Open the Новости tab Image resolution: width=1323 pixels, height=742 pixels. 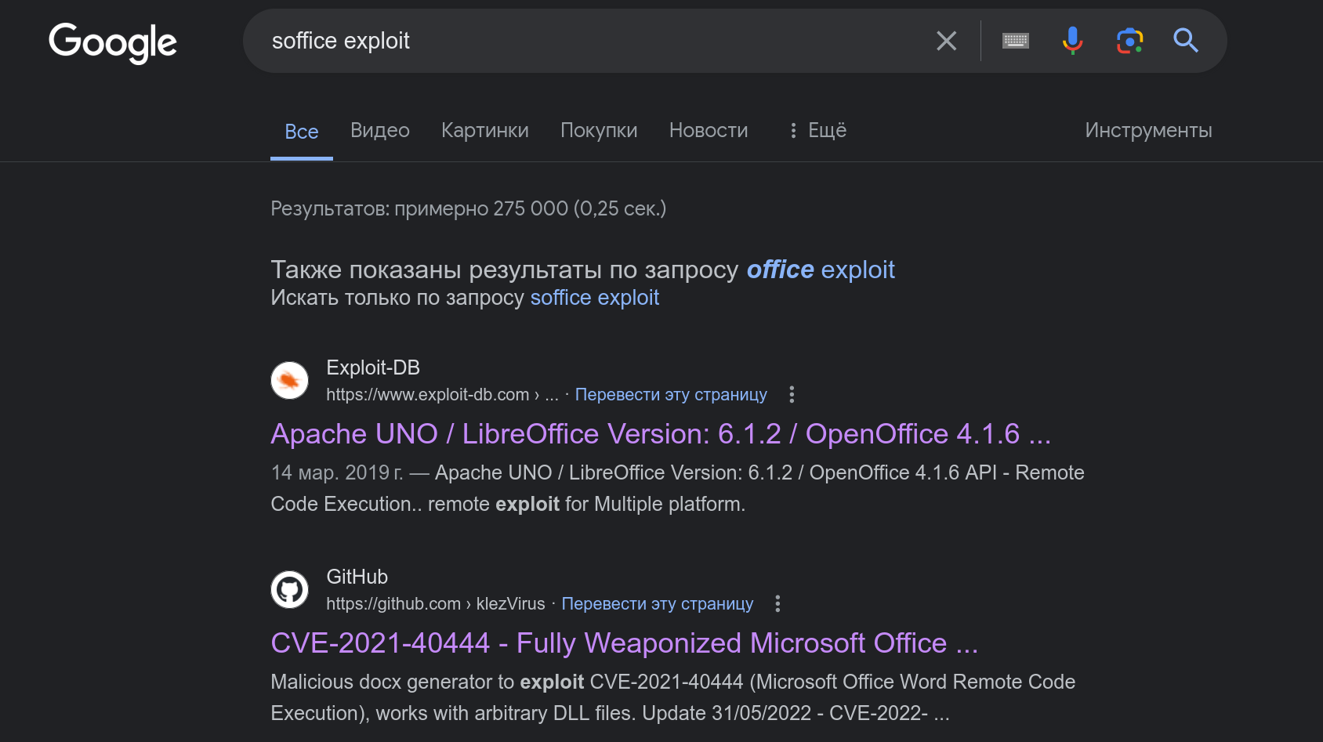(709, 130)
